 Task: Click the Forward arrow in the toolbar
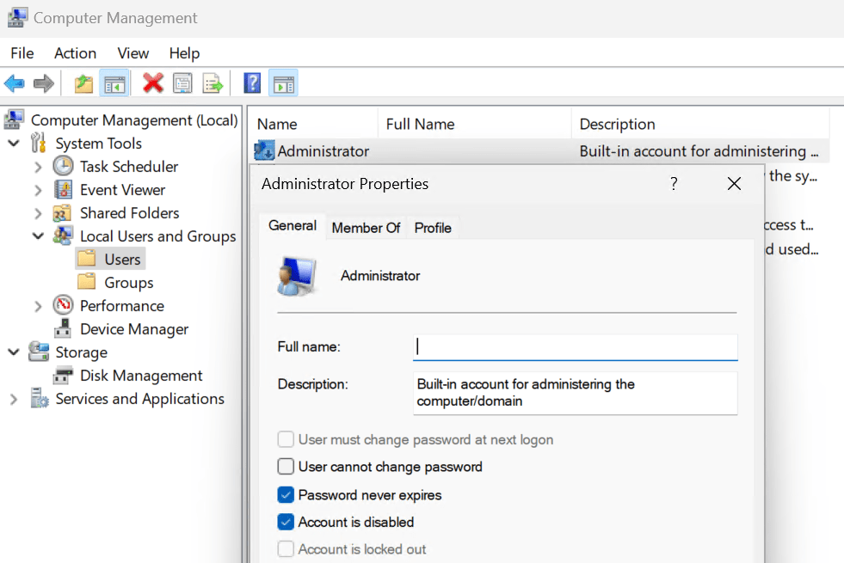(43, 83)
